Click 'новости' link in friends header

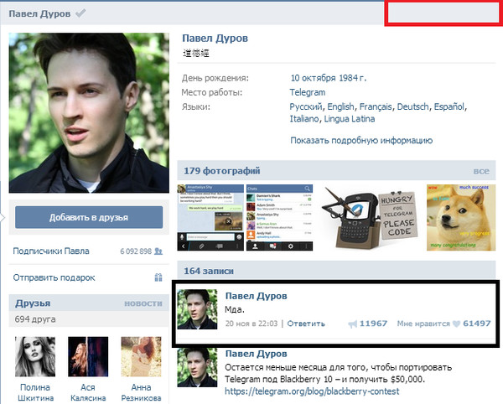[143, 303]
